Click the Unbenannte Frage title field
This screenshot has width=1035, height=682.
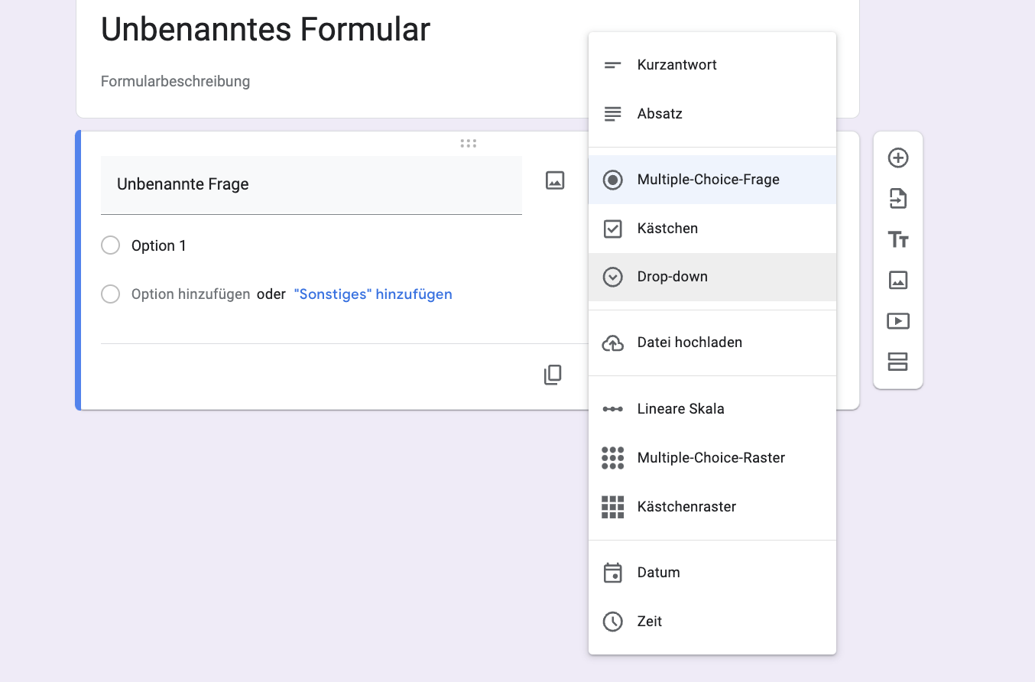[311, 184]
